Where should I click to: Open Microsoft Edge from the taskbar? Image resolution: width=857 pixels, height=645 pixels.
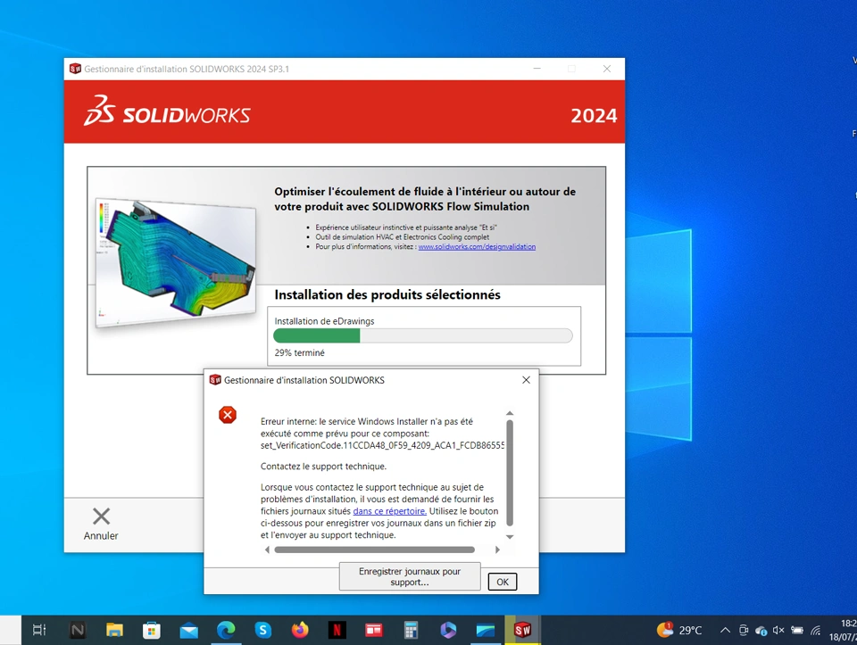pos(226,630)
